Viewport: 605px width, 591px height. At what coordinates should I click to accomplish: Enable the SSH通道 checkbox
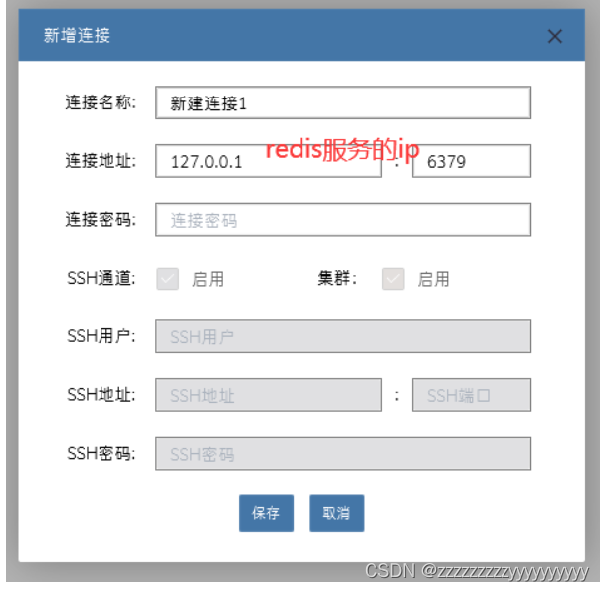point(167,279)
